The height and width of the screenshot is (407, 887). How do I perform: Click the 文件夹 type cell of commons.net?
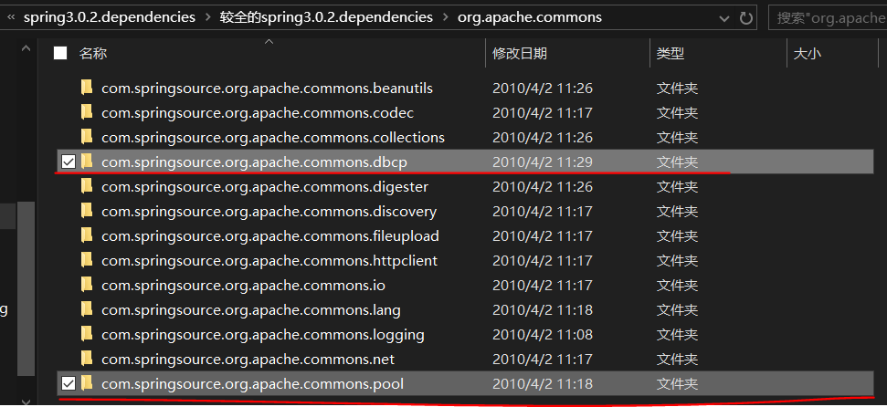tap(677, 360)
